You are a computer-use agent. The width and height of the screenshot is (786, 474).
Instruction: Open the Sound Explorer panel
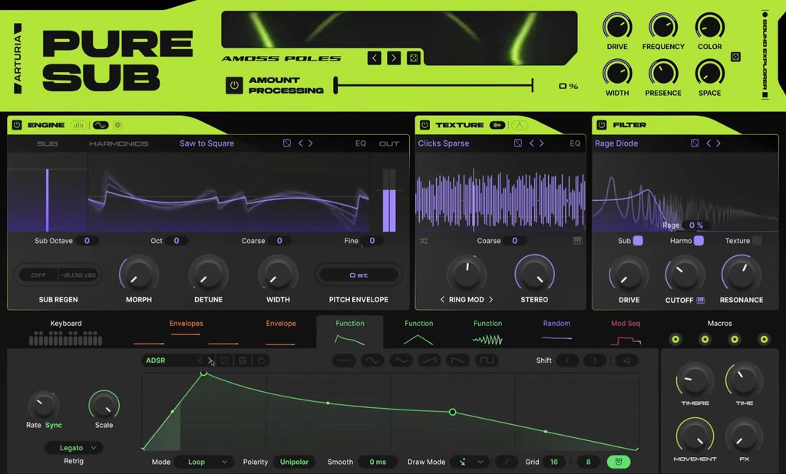click(x=765, y=56)
